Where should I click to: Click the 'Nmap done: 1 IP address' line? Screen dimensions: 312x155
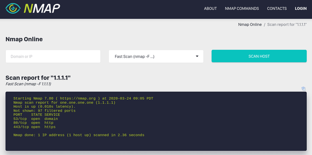[79, 135]
